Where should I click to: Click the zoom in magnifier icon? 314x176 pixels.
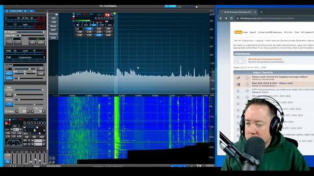tap(53, 163)
